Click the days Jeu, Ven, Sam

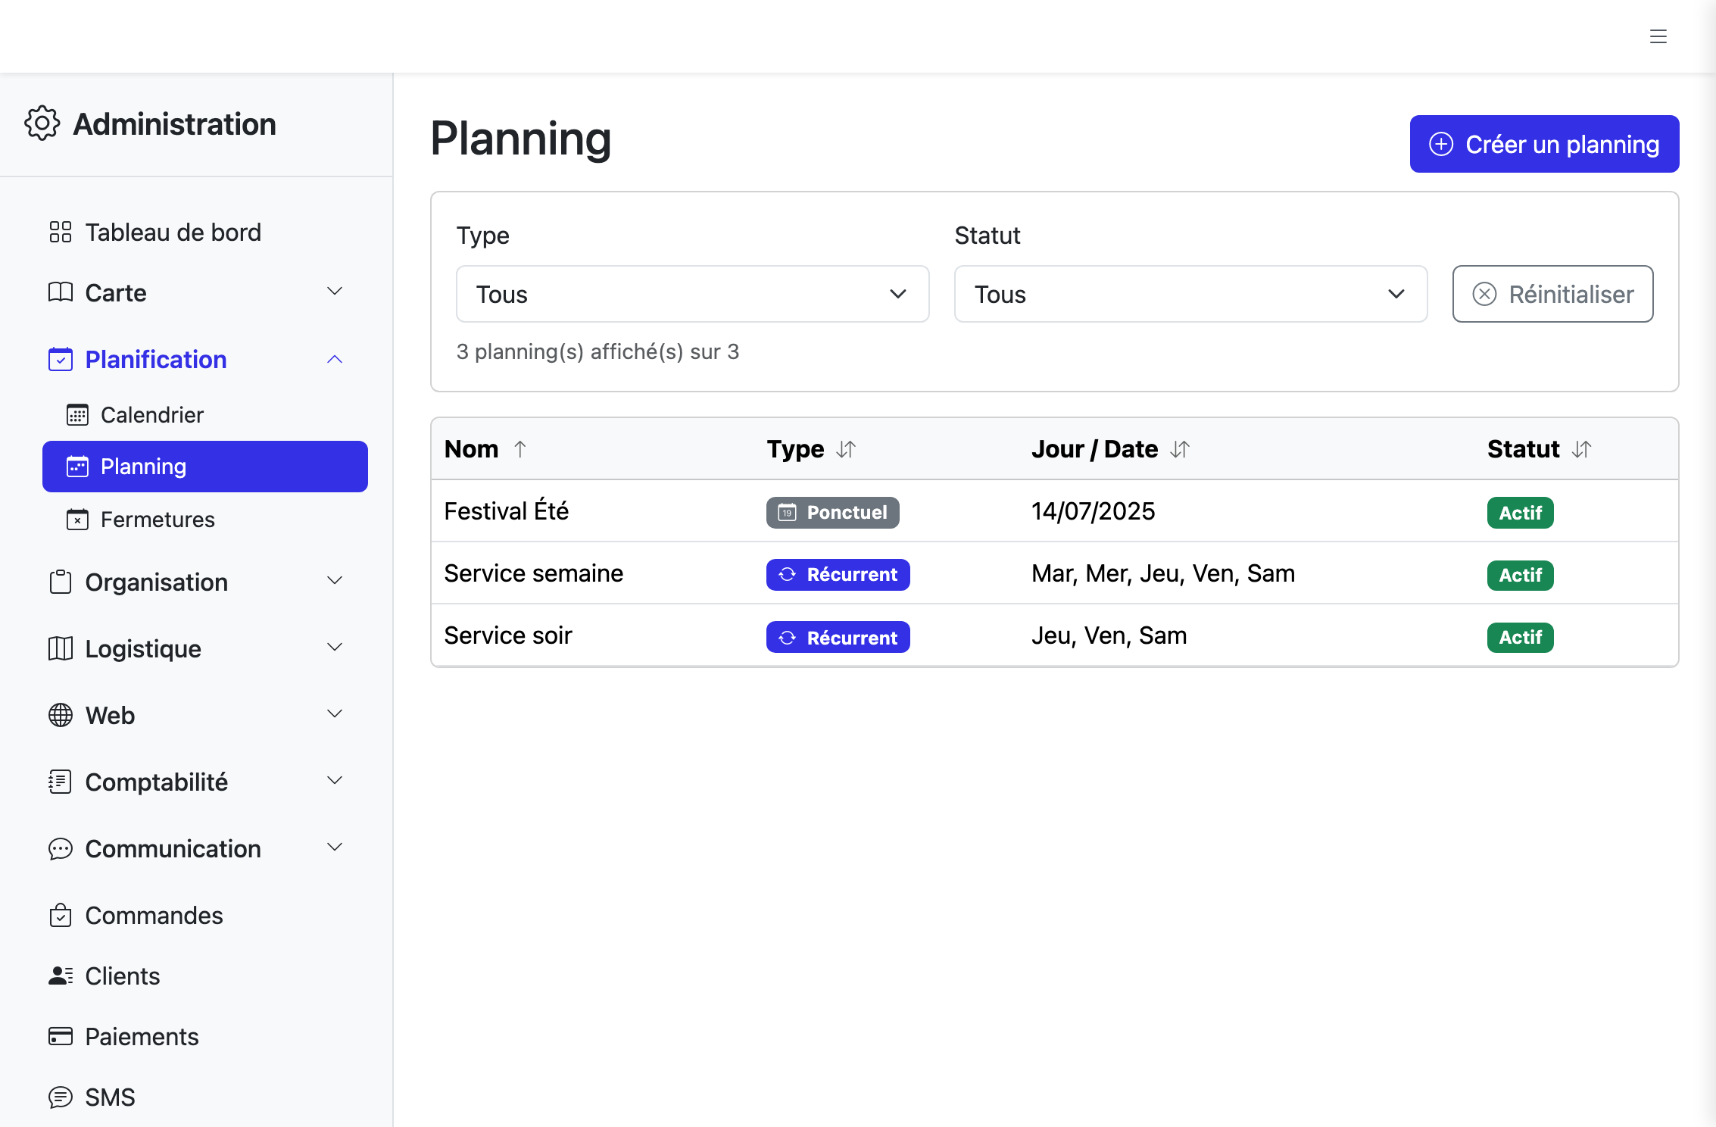point(1109,635)
